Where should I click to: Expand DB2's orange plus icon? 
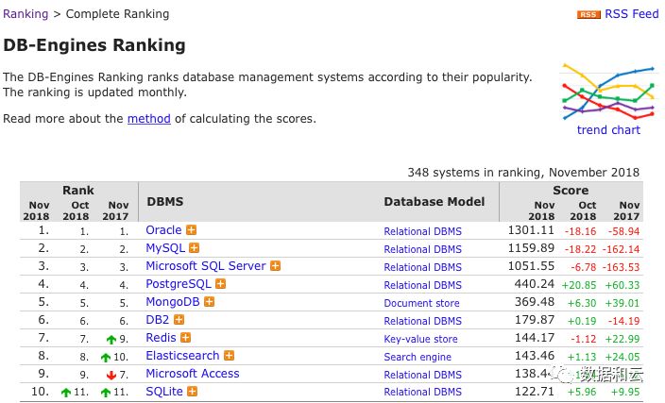(x=179, y=320)
